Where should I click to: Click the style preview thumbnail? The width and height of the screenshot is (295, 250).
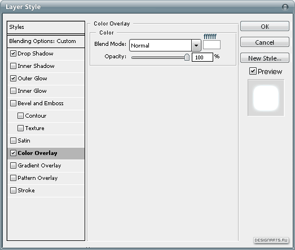(266, 98)
